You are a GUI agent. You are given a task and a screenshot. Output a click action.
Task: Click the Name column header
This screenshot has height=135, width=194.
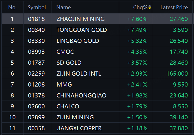pos(64,8)
